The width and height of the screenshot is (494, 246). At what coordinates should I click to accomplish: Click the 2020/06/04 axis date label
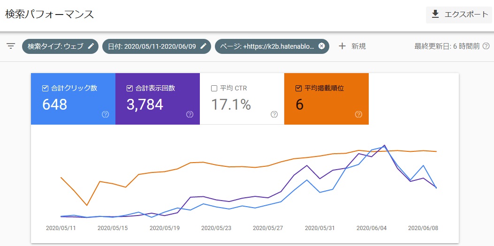coord(371,228)
